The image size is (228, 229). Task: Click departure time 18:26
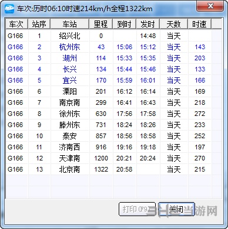pos(148,125)
